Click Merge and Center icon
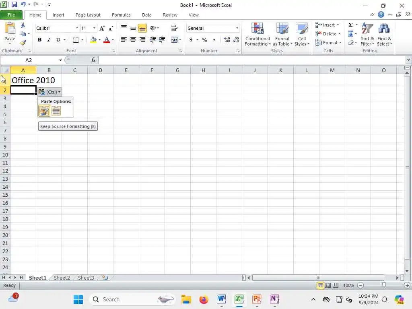This screenshot has width=412, height=309. tap(174, 40)
